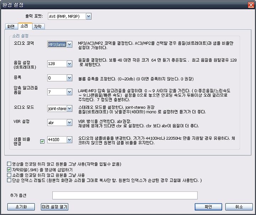Select the 소리 tab
This screenshot has height=215, width=256.
click(25, 26)
